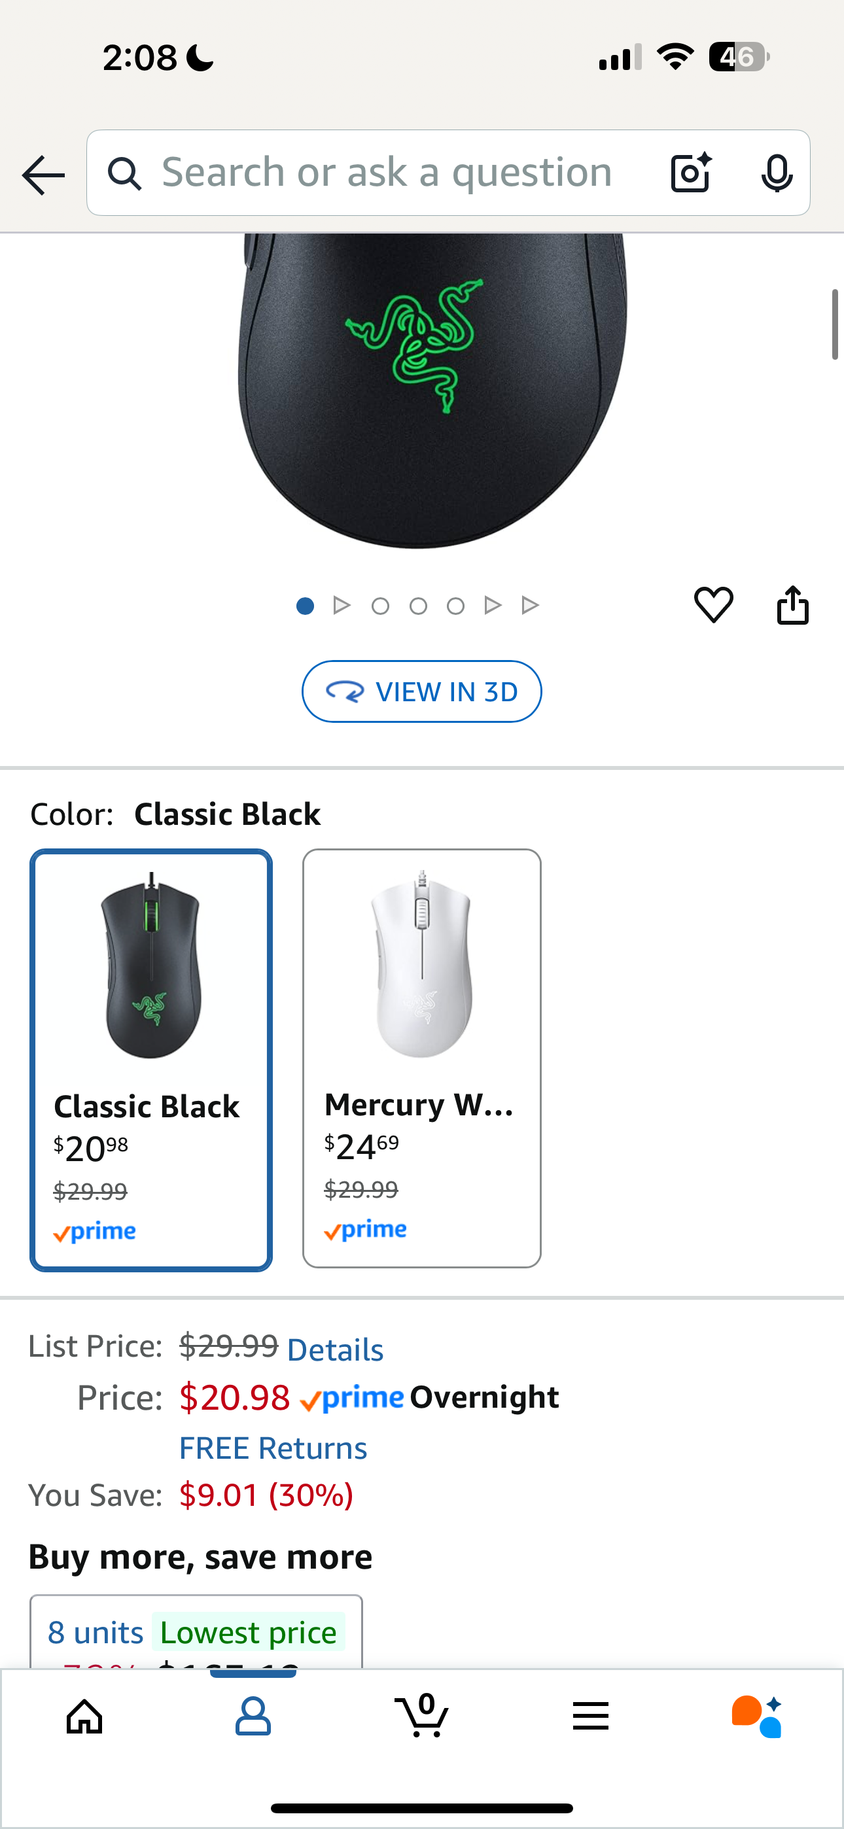844x1829 pixels.
Task: Open the Rufus AI assistant icon
Action: (758, 1715)
